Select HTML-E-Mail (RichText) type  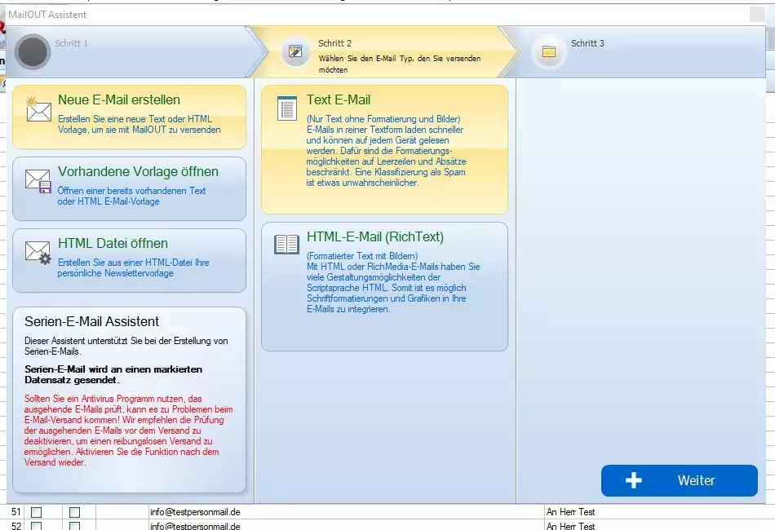[x=384, y=286]
